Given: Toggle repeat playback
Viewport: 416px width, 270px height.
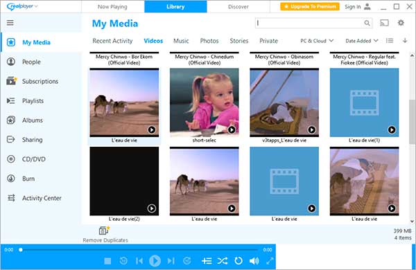Looking at the screenshot, I should [x=239, y=261].
